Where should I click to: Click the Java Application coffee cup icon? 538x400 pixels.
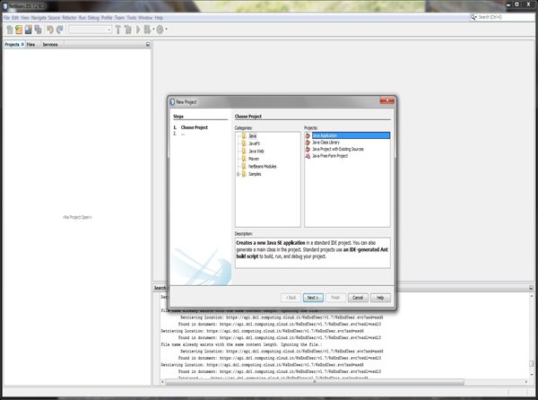(308, 135)
